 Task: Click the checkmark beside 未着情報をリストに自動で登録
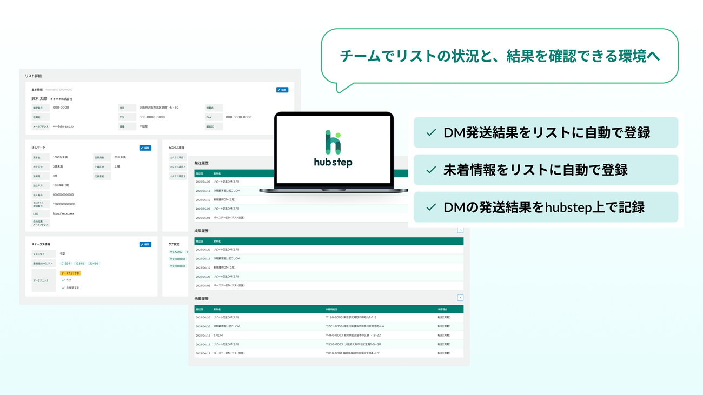click(431, 170)
